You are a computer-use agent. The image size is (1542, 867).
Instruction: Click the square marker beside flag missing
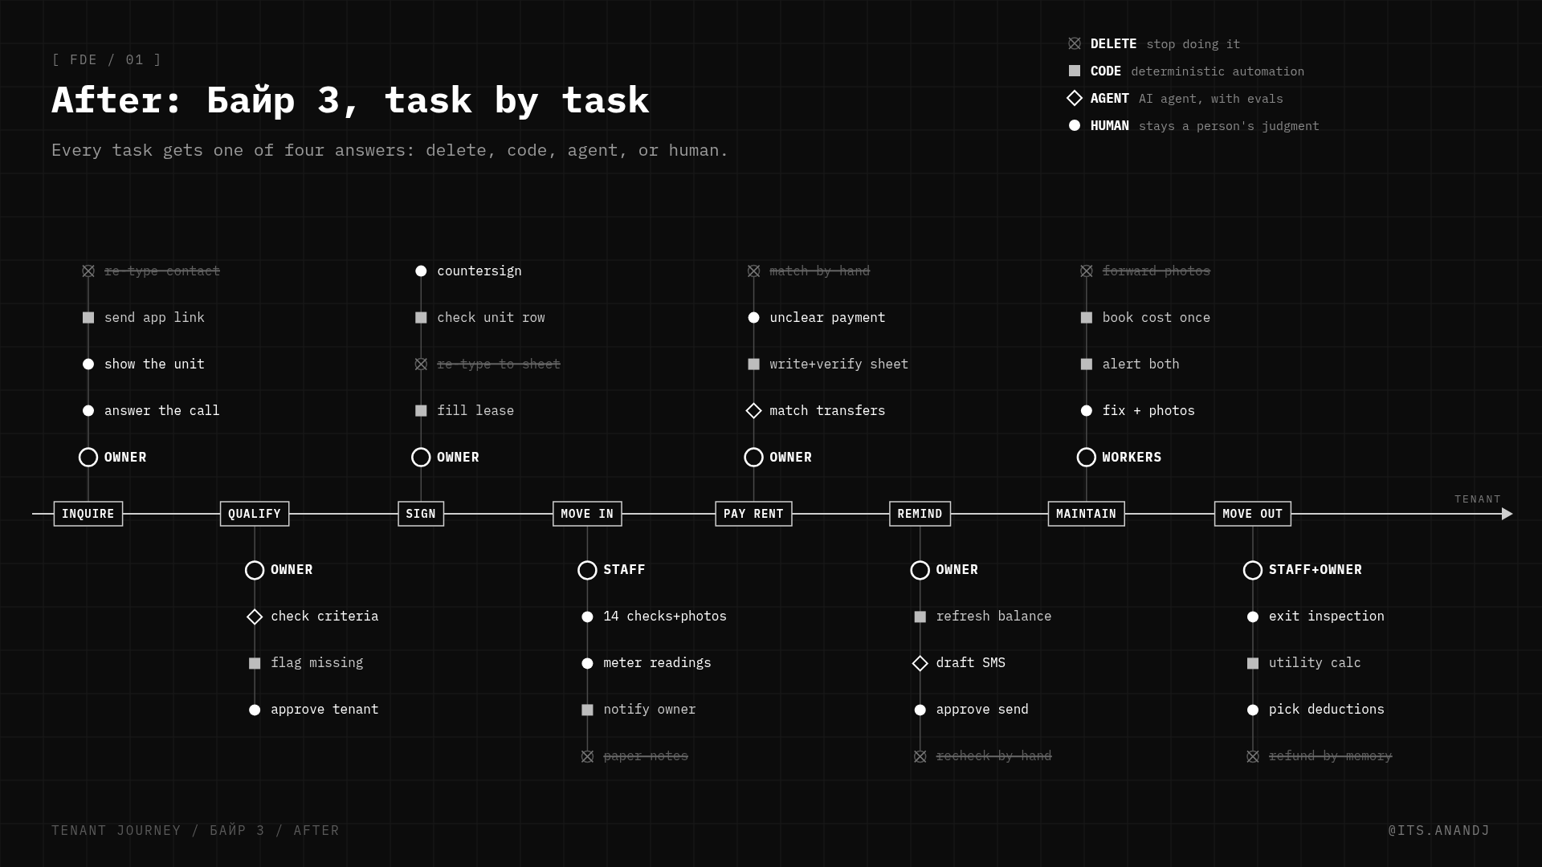[x=255, y=663]
